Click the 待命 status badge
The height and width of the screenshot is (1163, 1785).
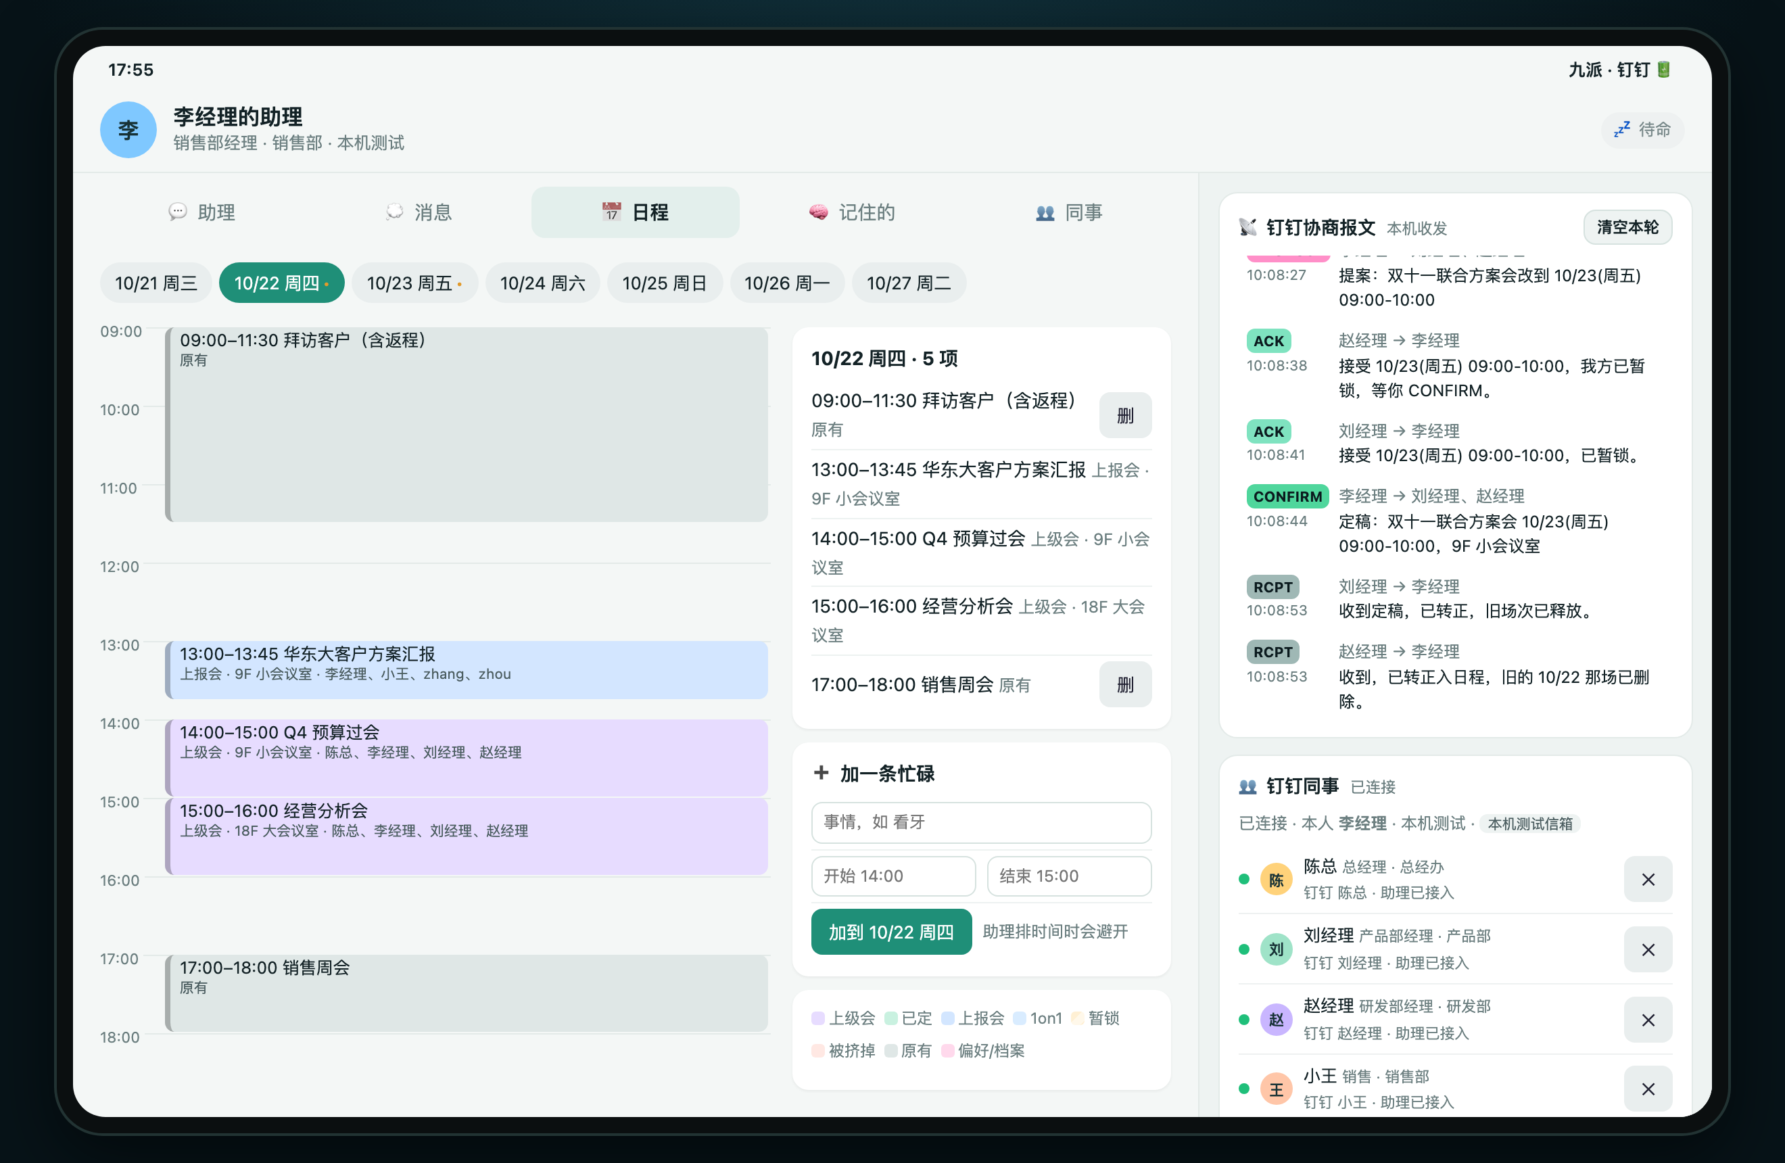point(1642,130)
